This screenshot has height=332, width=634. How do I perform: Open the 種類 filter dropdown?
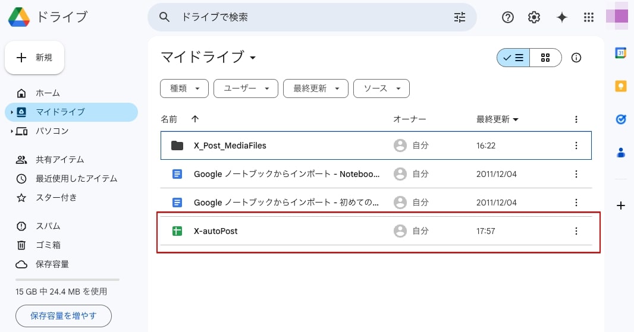(184, 88)
